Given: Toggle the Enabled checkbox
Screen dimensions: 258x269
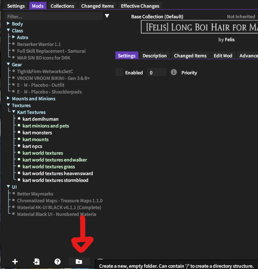Looking at the screenshot, I should coord(119,73).
